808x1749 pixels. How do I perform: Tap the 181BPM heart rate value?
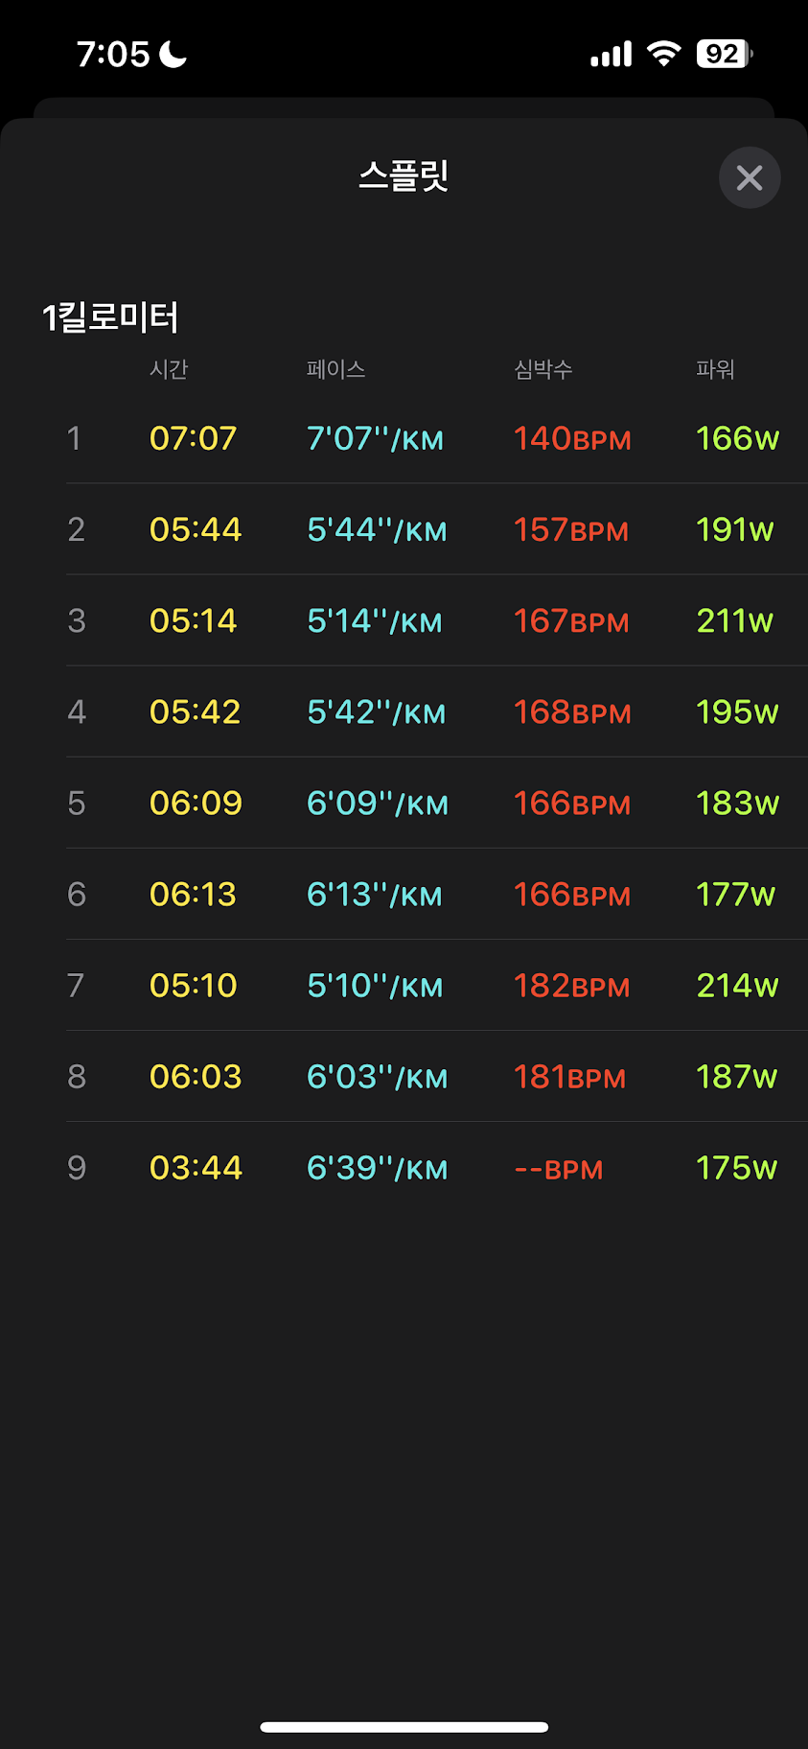coord(569,1077)
